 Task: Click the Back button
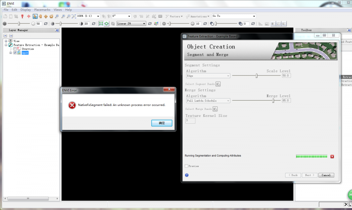pos(293,175)
